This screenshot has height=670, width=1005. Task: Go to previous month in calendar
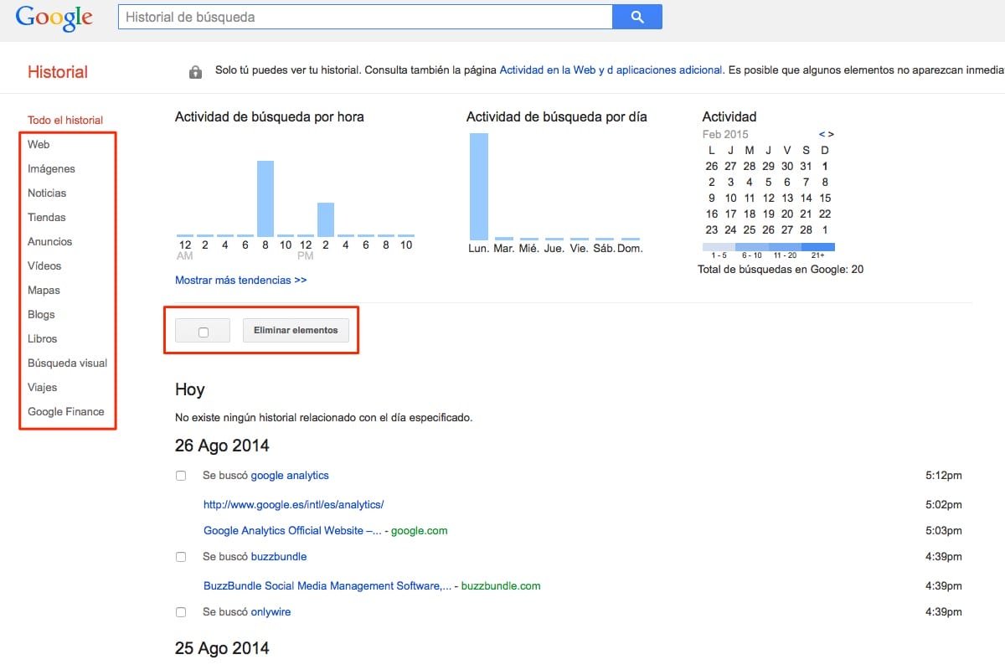(x=822, y=134)
